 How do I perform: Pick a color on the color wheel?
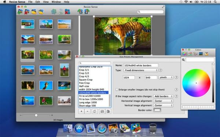(196, 83)
